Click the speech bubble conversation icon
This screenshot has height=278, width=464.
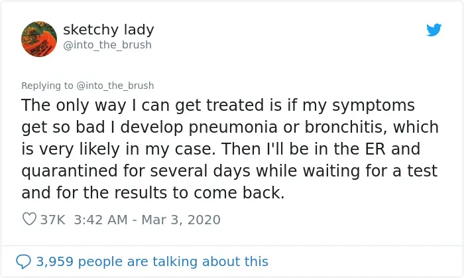(x=23, y=261)
